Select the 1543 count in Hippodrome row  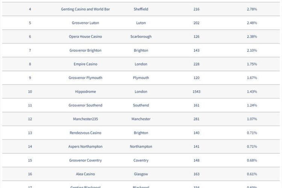pyautogui.click(x=196, y=92)
